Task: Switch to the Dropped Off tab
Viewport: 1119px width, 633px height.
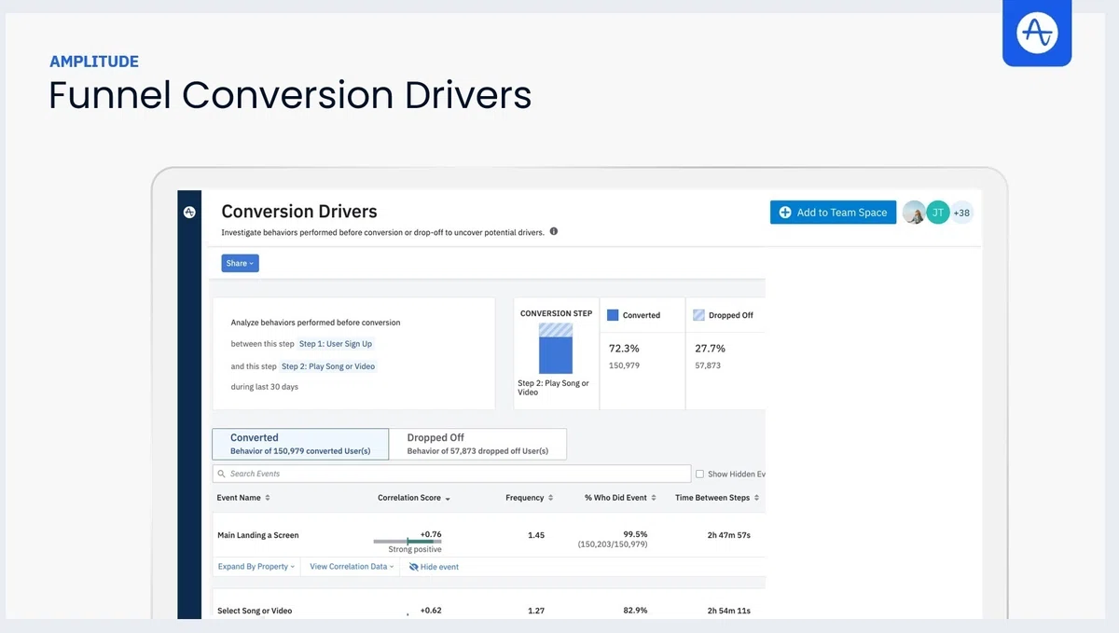Action: click(x=477, y=444)
